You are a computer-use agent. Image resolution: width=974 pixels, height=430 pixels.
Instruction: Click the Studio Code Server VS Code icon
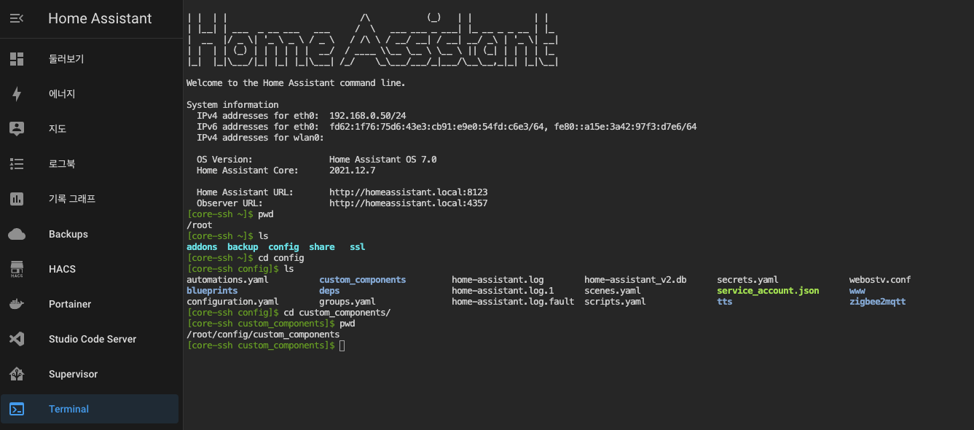pyautogui.click(x=17, y=339)
